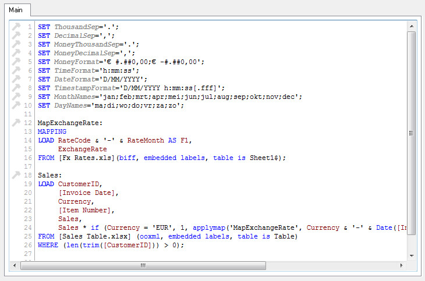Click the 'EUR' string literal
This screenshot has height=281, width=425.
[x=162, y=227]
